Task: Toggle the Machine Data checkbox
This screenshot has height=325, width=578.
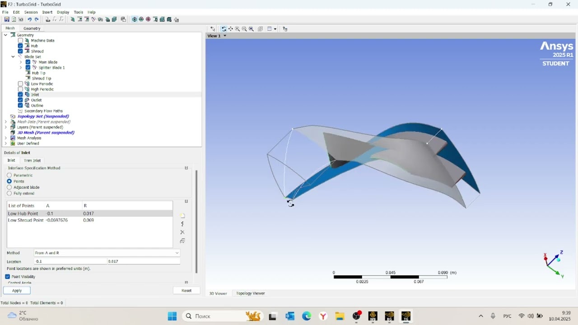Action: 20,41
